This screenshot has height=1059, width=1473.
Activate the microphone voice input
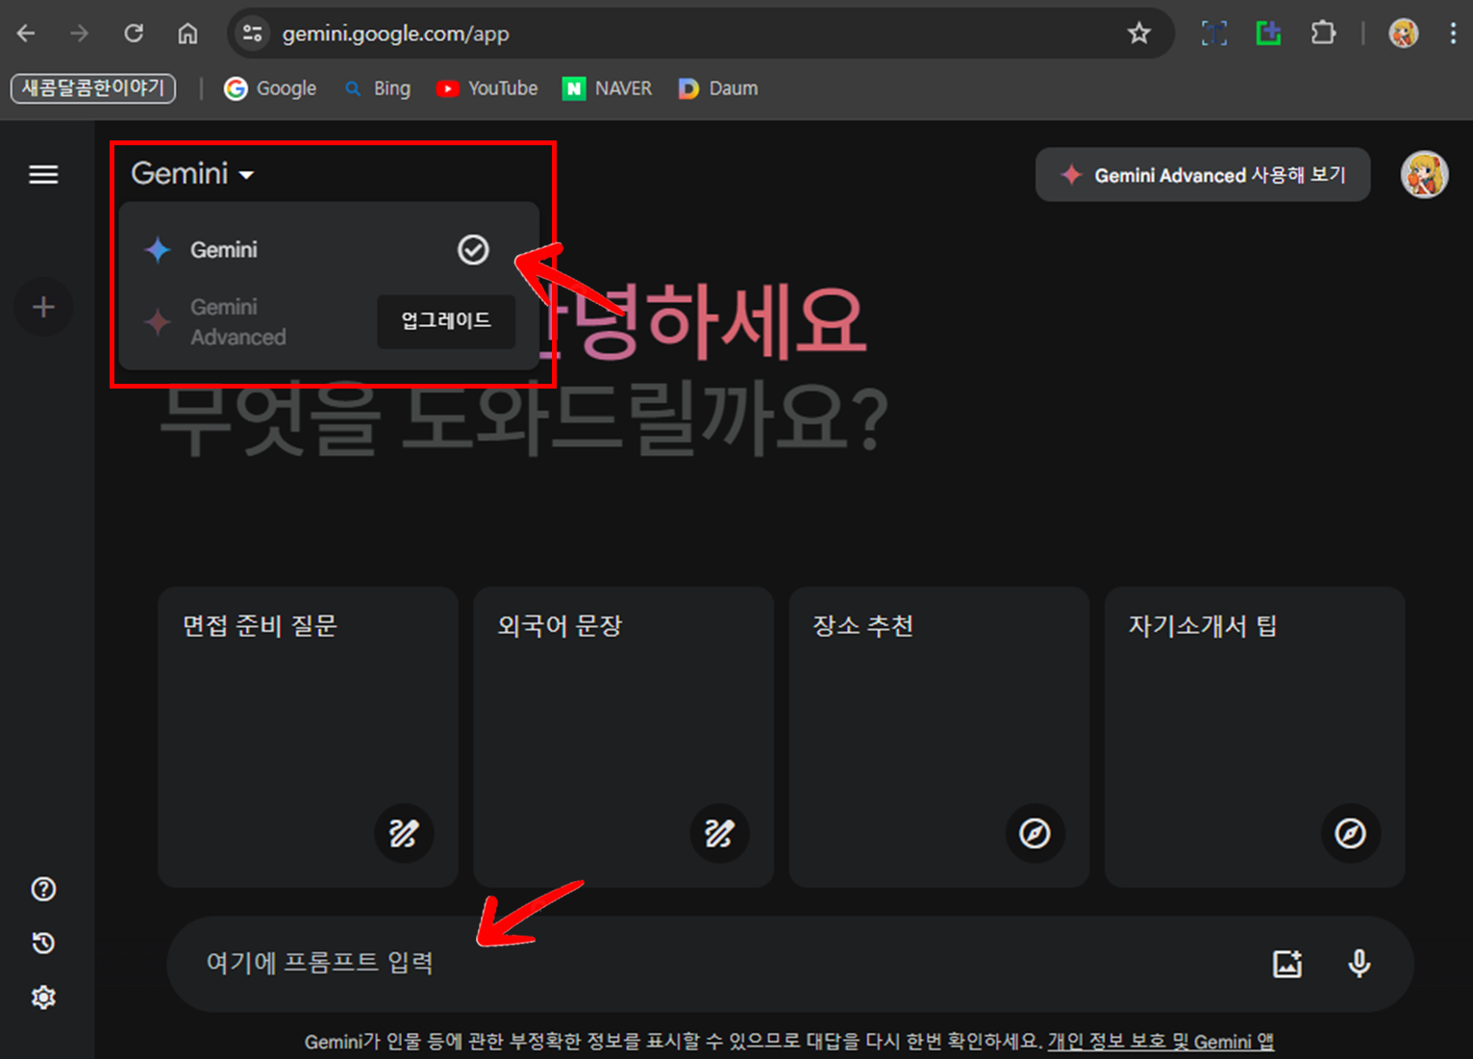1359,963
